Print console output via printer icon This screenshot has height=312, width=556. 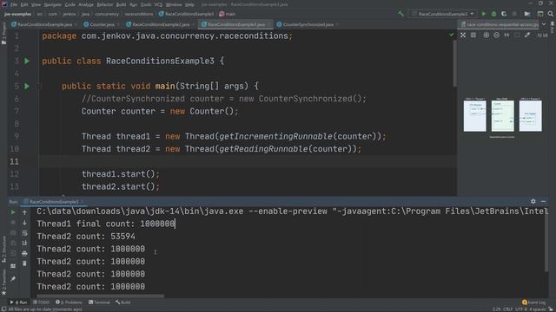pos(24,253)
